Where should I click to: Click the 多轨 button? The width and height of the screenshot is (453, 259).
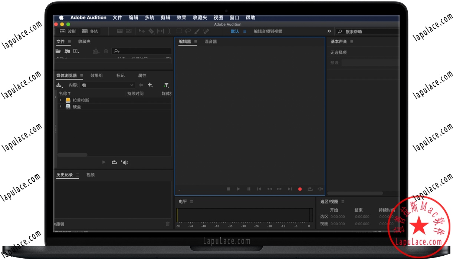pos(90,31)
